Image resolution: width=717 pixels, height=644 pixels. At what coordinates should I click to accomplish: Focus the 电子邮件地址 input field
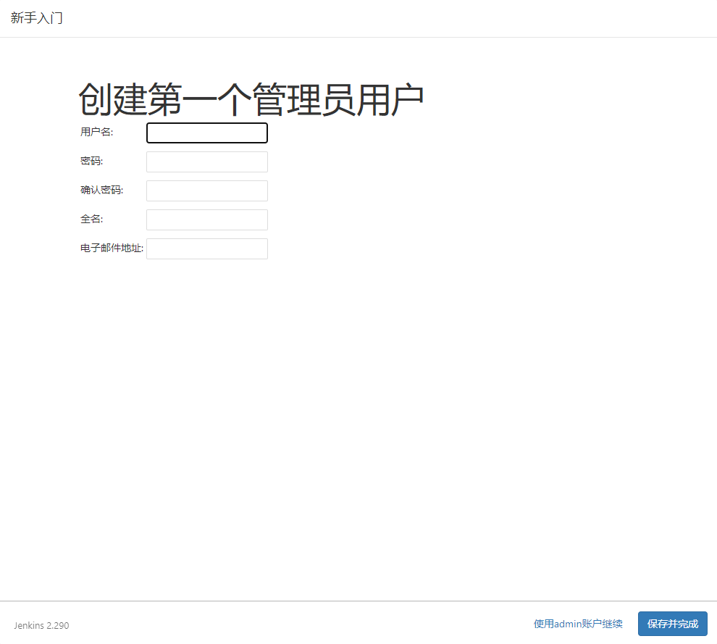207,248
